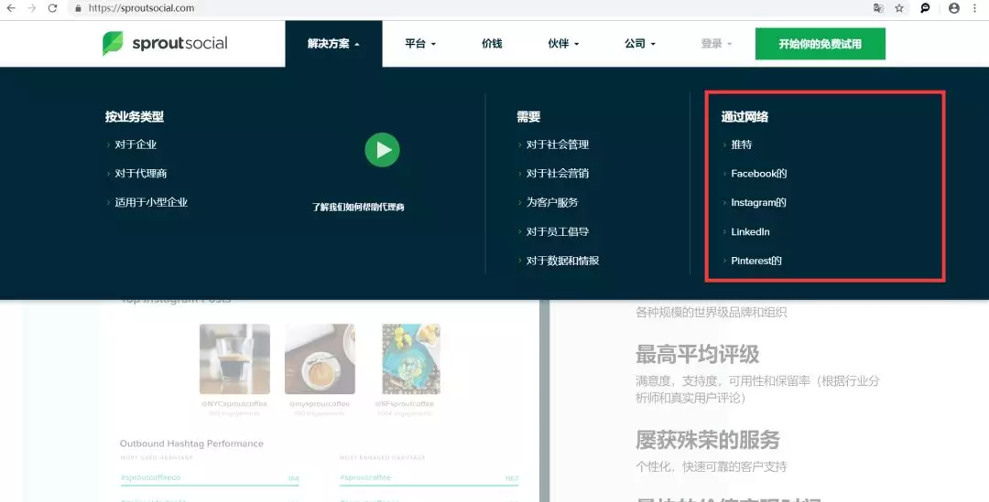Collapse the 解决方案 menu
989x502 pixels.
(333, 44)
